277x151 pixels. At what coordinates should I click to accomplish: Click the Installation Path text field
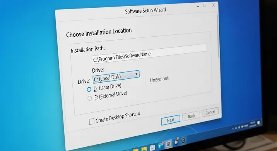pyautogui.click(x=149, y=54)
